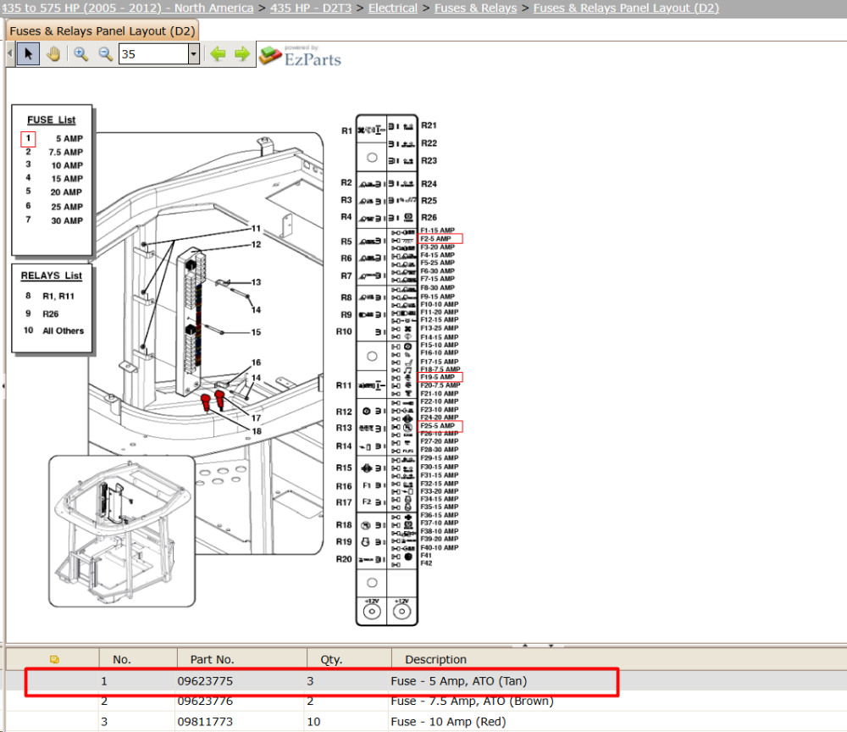Click callout number 18 in diagram

tap(257, 431)
